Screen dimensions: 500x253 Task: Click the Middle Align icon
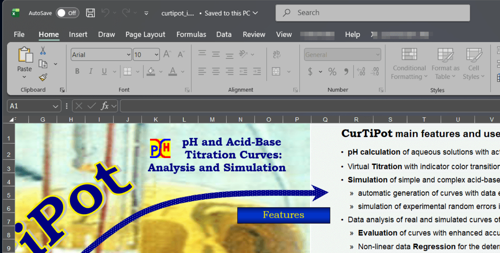coord(216,54)
